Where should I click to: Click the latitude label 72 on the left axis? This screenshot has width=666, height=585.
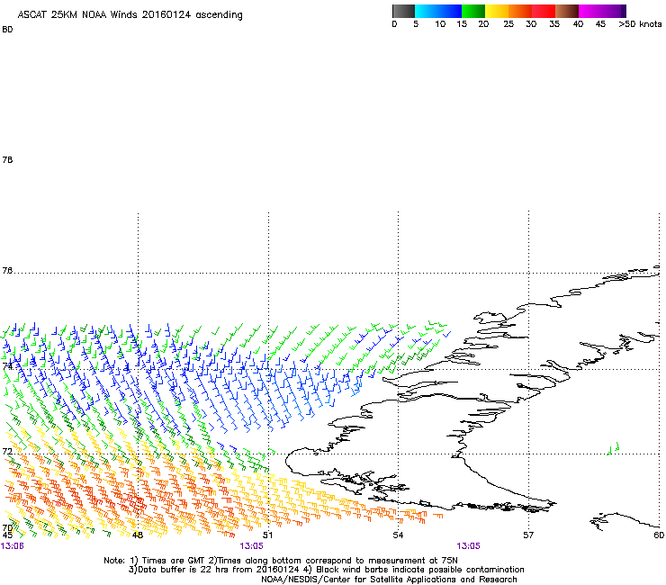click(7, 451)
